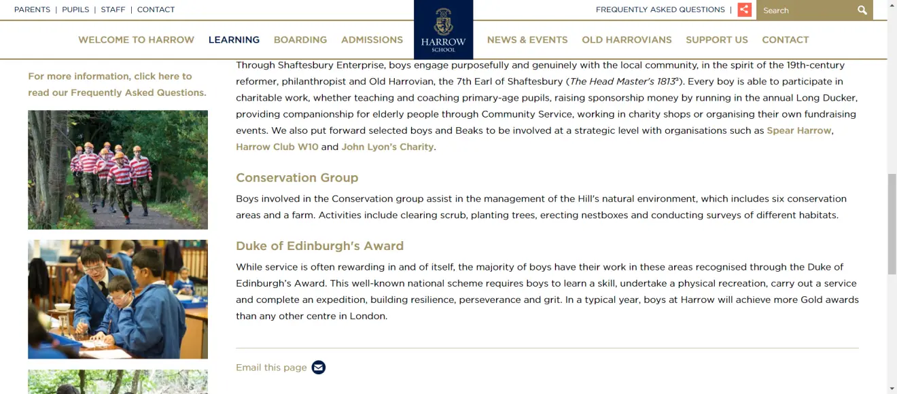This screenshot has width=897, height=394.
Task: Click the envelope icon beside Email this page
Action: tap(319, 368)
